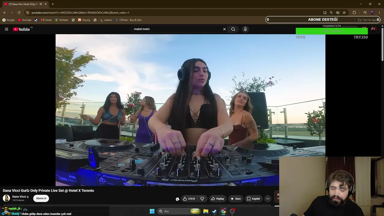
Task: View site information icon in address bar
Action: pyautogui.click(x=27, y=13)
